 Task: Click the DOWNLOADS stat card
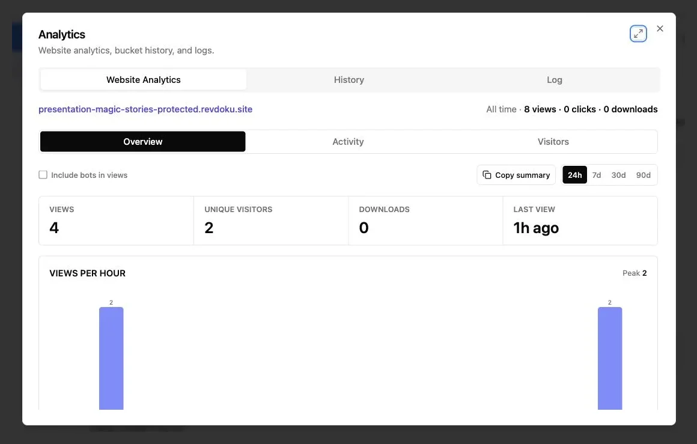(425, 220)
